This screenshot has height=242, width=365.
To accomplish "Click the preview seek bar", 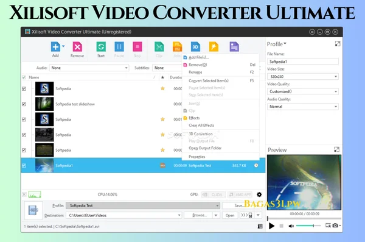I will (304, 219).
